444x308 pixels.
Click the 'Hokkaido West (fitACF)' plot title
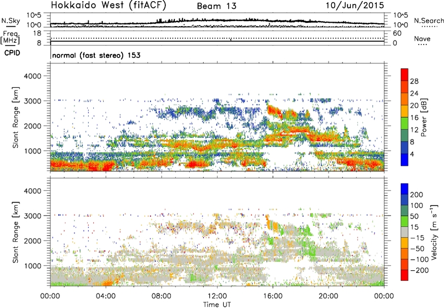(108, 6)
